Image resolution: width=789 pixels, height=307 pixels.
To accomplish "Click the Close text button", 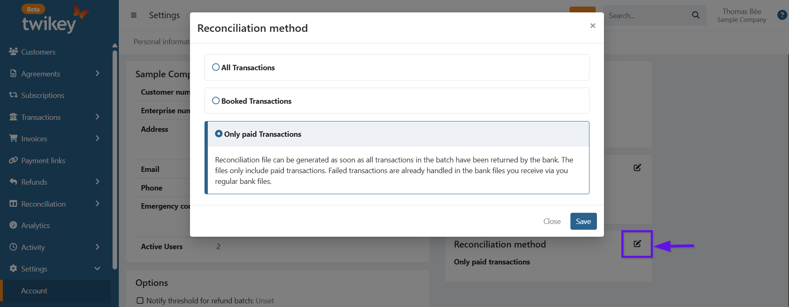I will [551, 221].
